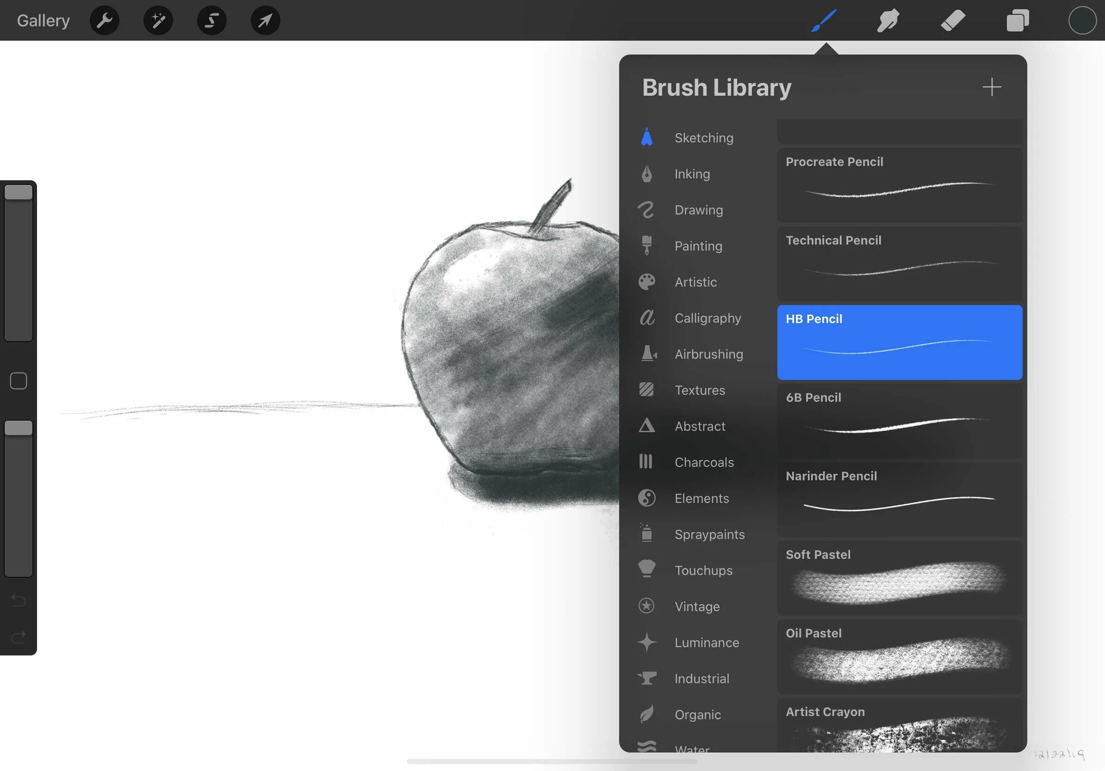
Task: Open the Layers panel icon
Action: 1018,20
